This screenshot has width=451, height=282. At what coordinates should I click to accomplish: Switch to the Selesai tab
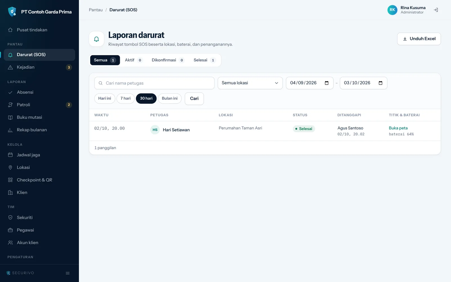point(204,60)
